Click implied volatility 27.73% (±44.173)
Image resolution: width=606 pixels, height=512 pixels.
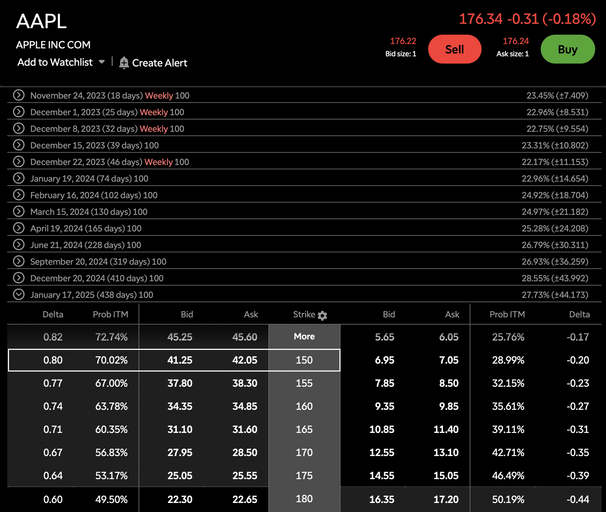click(555, 295)
